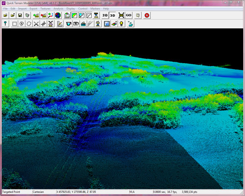245x196 pixels.
Task: Click the crossed lines cut tool
Action: click(x=36, y=24)
